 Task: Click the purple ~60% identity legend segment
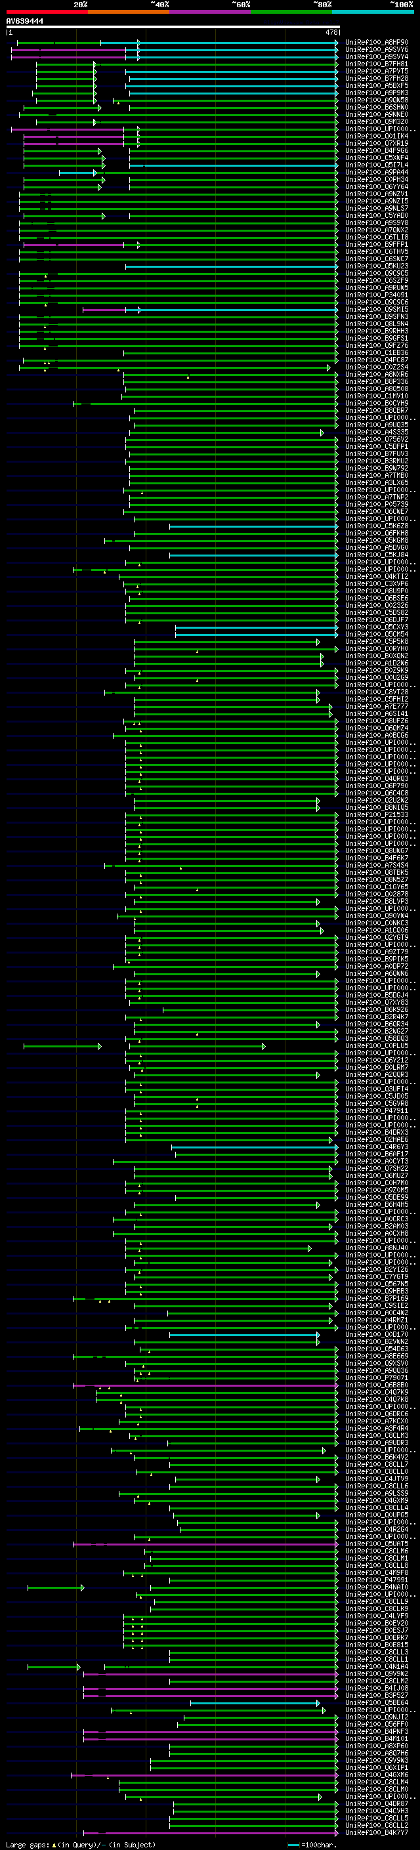209,12
